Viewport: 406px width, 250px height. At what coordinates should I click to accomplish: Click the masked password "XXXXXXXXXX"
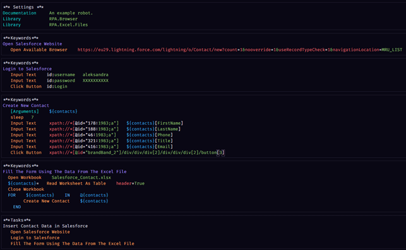click(95, 81)
